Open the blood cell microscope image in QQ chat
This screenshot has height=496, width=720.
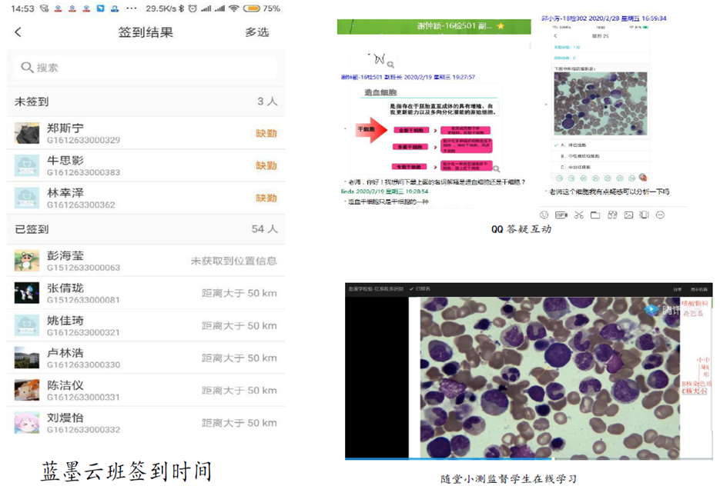pos(601,104)
